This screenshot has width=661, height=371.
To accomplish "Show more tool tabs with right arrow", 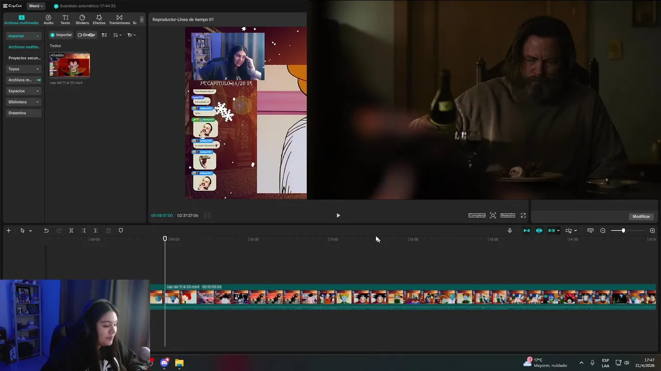I will (x=142, y=20).
